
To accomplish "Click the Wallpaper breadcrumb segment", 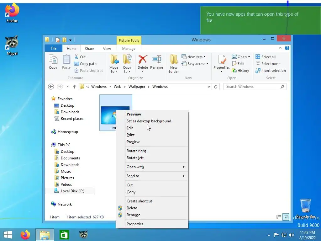I will point(137,87).
